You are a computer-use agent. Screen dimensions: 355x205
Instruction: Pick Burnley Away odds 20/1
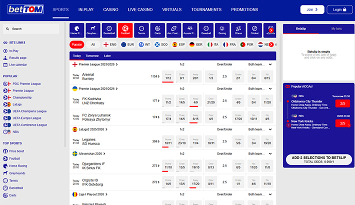click(195, 76)
